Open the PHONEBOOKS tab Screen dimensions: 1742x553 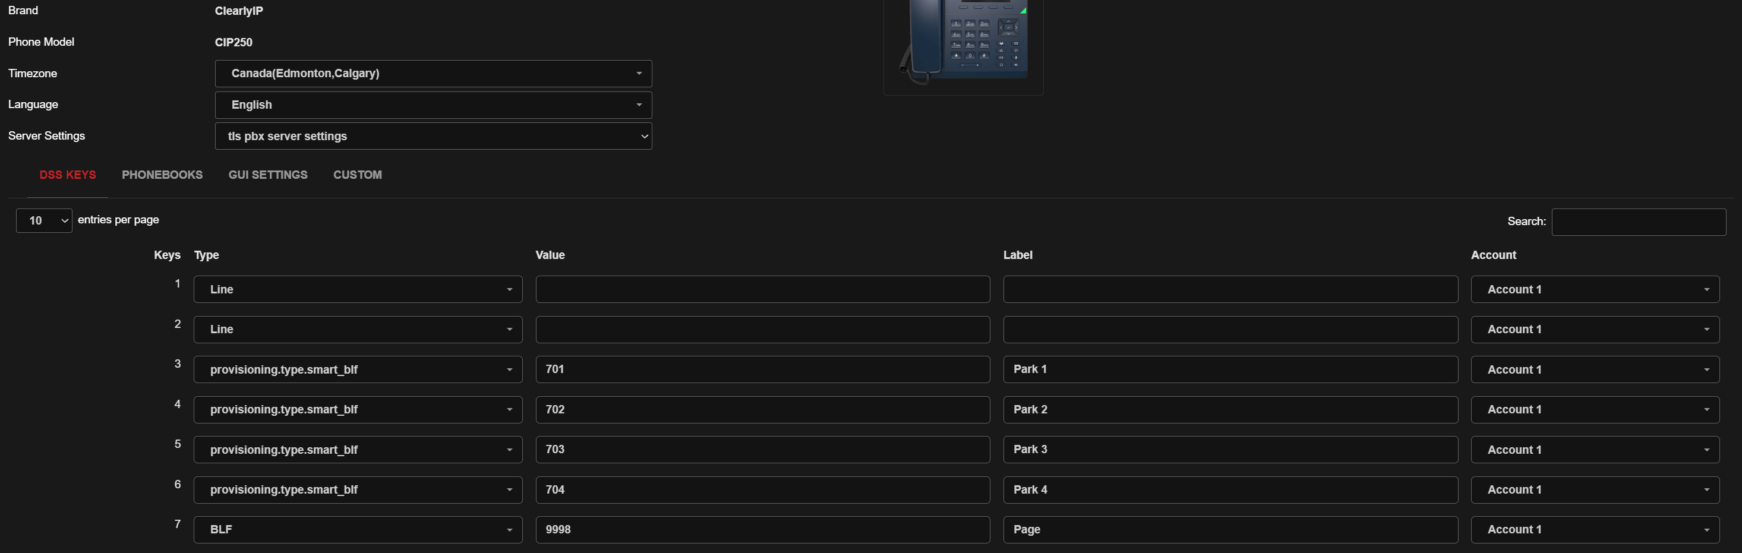[162, 175]
